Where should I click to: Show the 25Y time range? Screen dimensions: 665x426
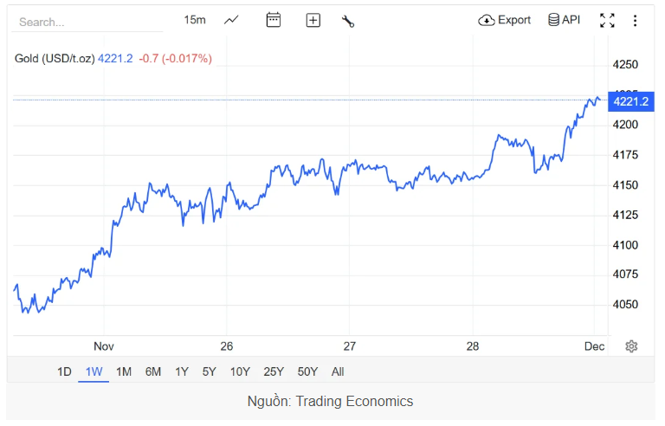click(x=274, y=371)
